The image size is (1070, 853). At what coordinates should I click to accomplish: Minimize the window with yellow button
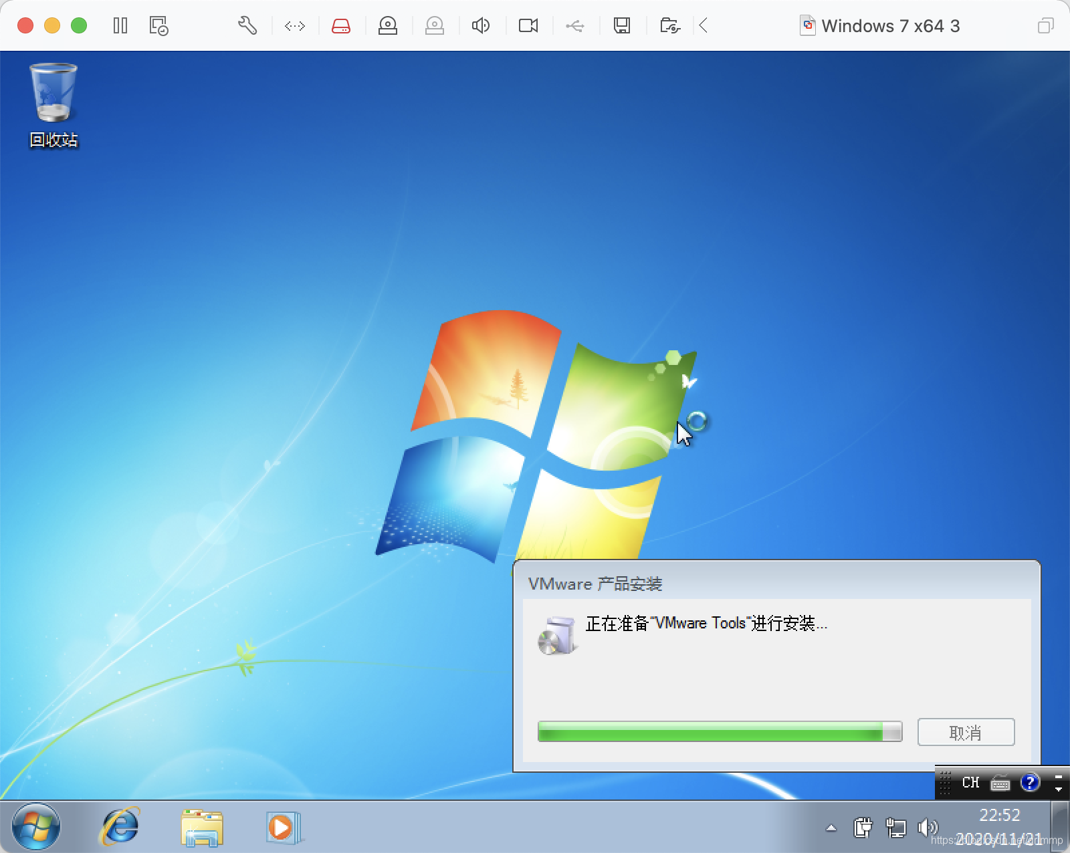click(x=52, y=26)
